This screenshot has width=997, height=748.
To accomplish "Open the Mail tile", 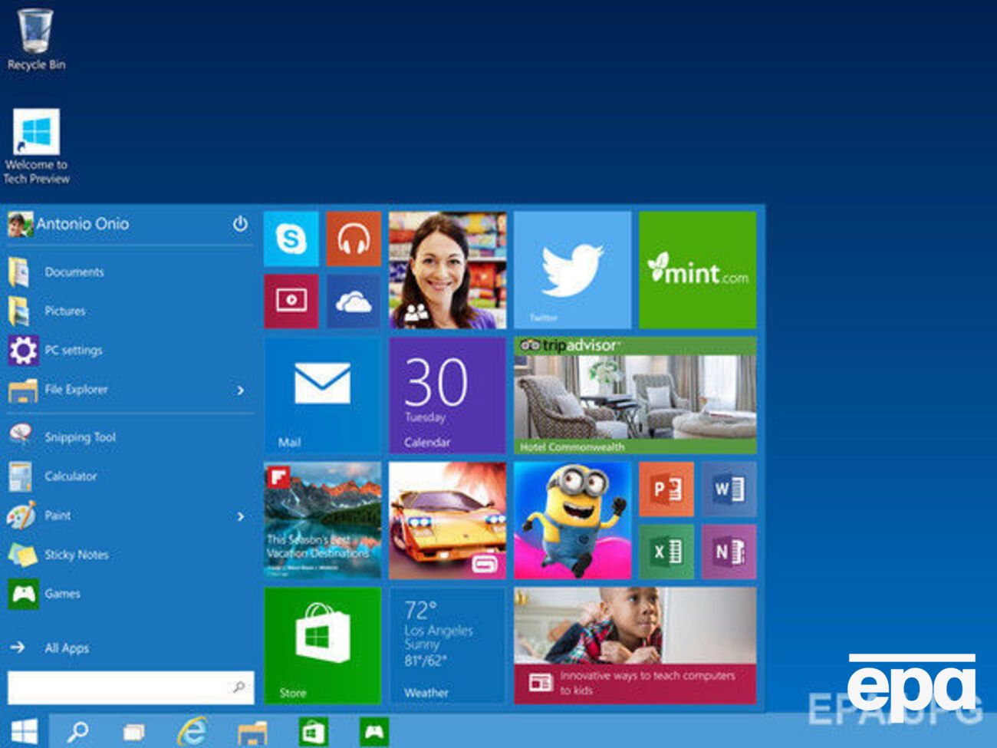I will click(322, 395).
